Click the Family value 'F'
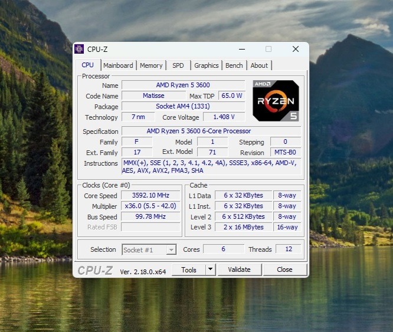The width and height of the screenshot is (393, 332). [x=137, y=142]
